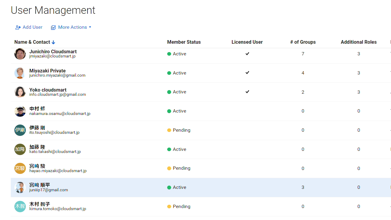Click the # of Groups column header
391x220 pixels.
[x=303, y=42]
